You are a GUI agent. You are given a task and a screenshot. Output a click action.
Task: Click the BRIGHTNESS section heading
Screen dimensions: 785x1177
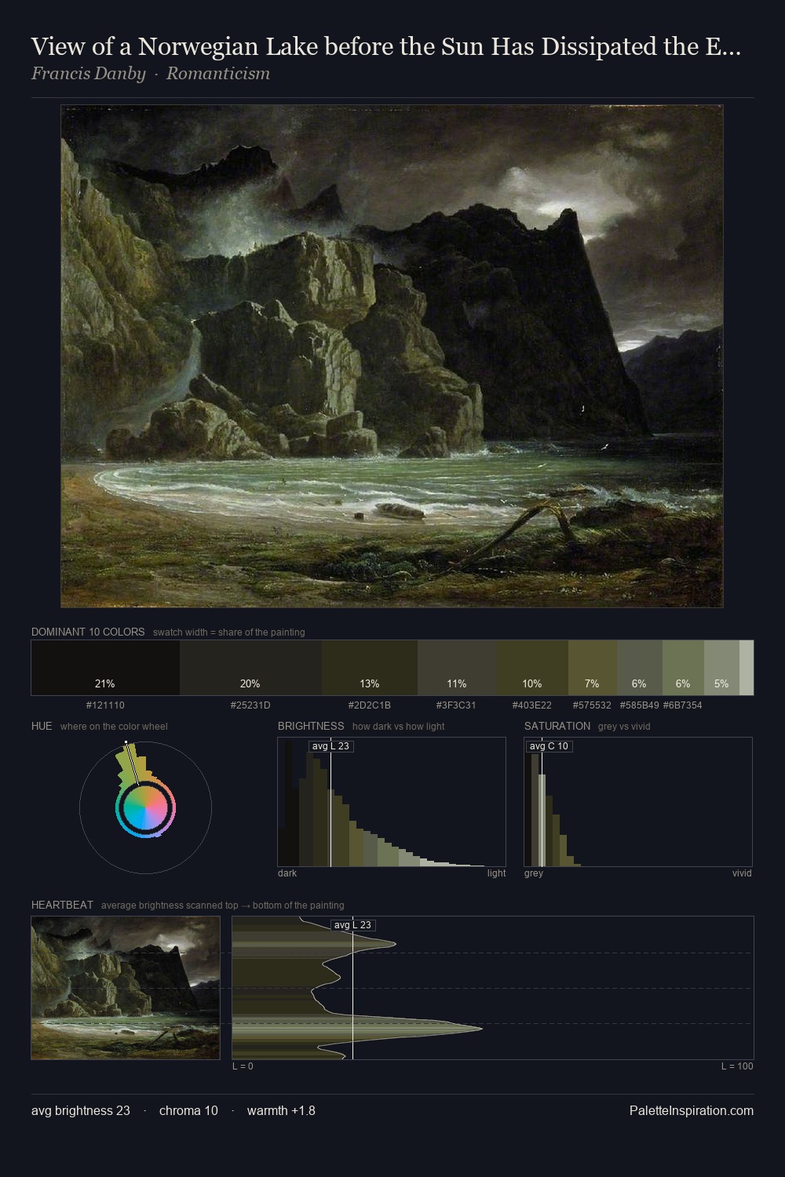pyautogui.click(x=311, y=726)
